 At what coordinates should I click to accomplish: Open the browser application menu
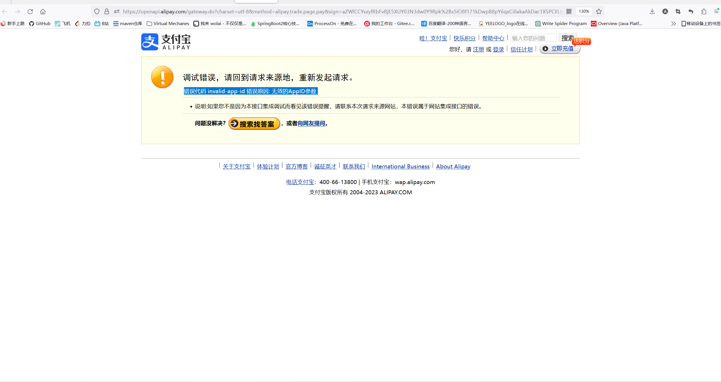pos(716,11)
